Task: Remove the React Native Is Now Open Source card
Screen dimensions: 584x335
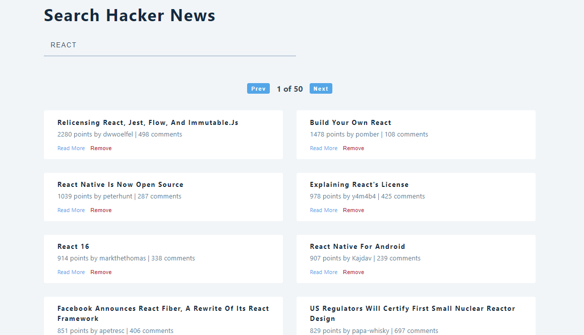Action: (101, 210)
